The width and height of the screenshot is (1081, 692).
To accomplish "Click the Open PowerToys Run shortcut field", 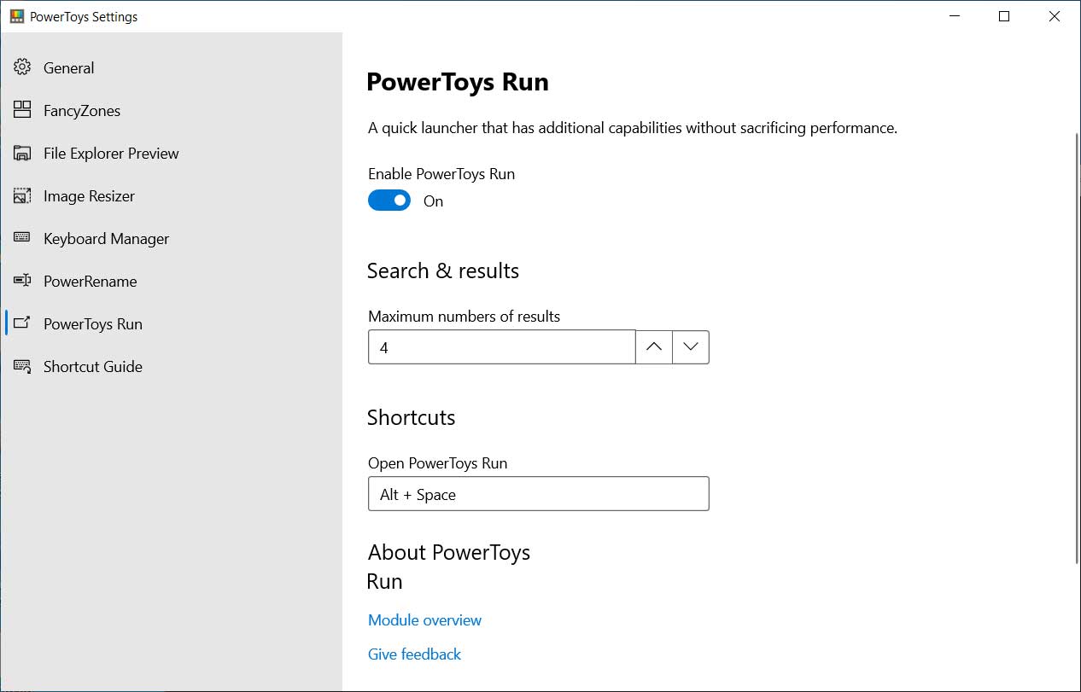I will pyautogui.click(x=539, y=494).
